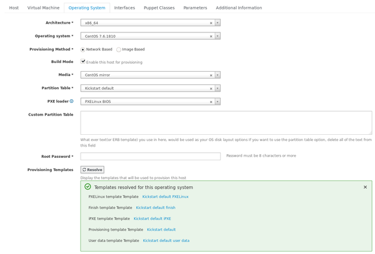375x254 pixels.
Task: Click the CentOS 7.6.1810 combo box
Action: 151,36
